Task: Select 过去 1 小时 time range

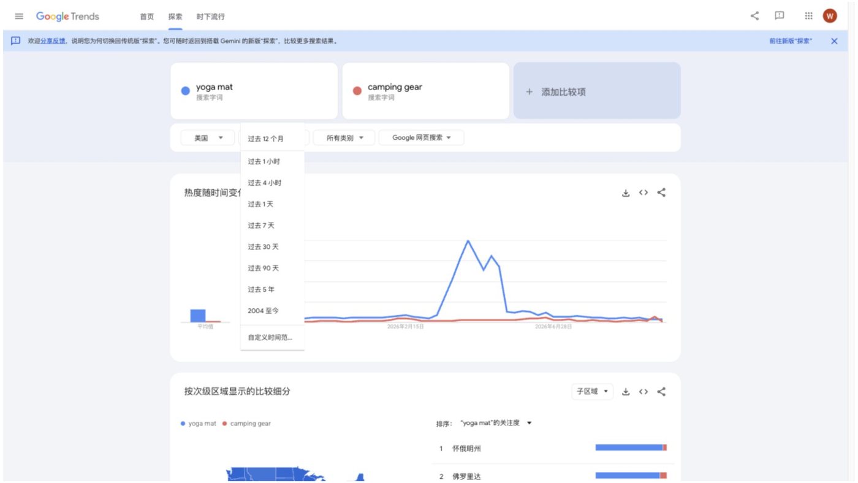Action: point(272,162)
